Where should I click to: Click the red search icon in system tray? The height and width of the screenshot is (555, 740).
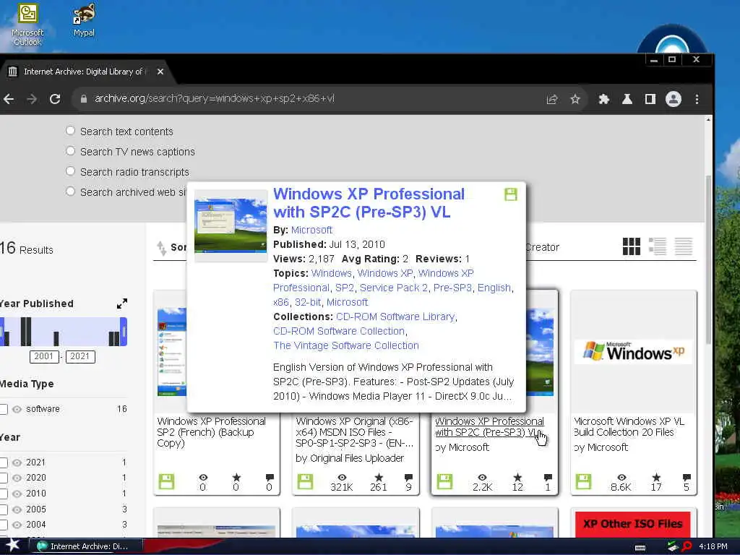point(687,546)
